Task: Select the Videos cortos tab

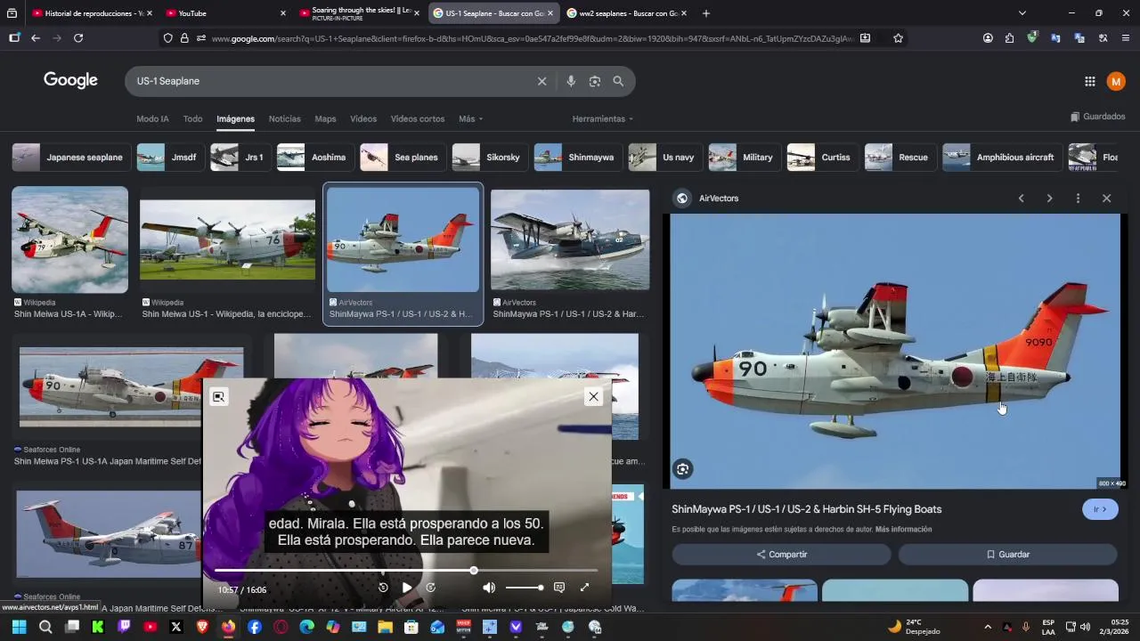Action: (x=418, y=118)
